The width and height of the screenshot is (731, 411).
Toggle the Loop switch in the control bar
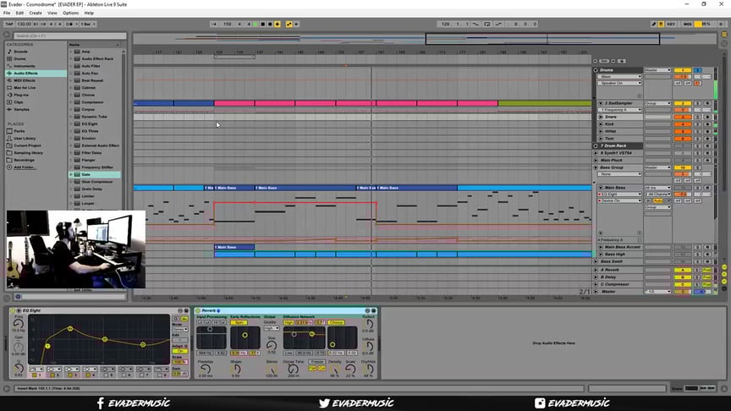[487, 24]
